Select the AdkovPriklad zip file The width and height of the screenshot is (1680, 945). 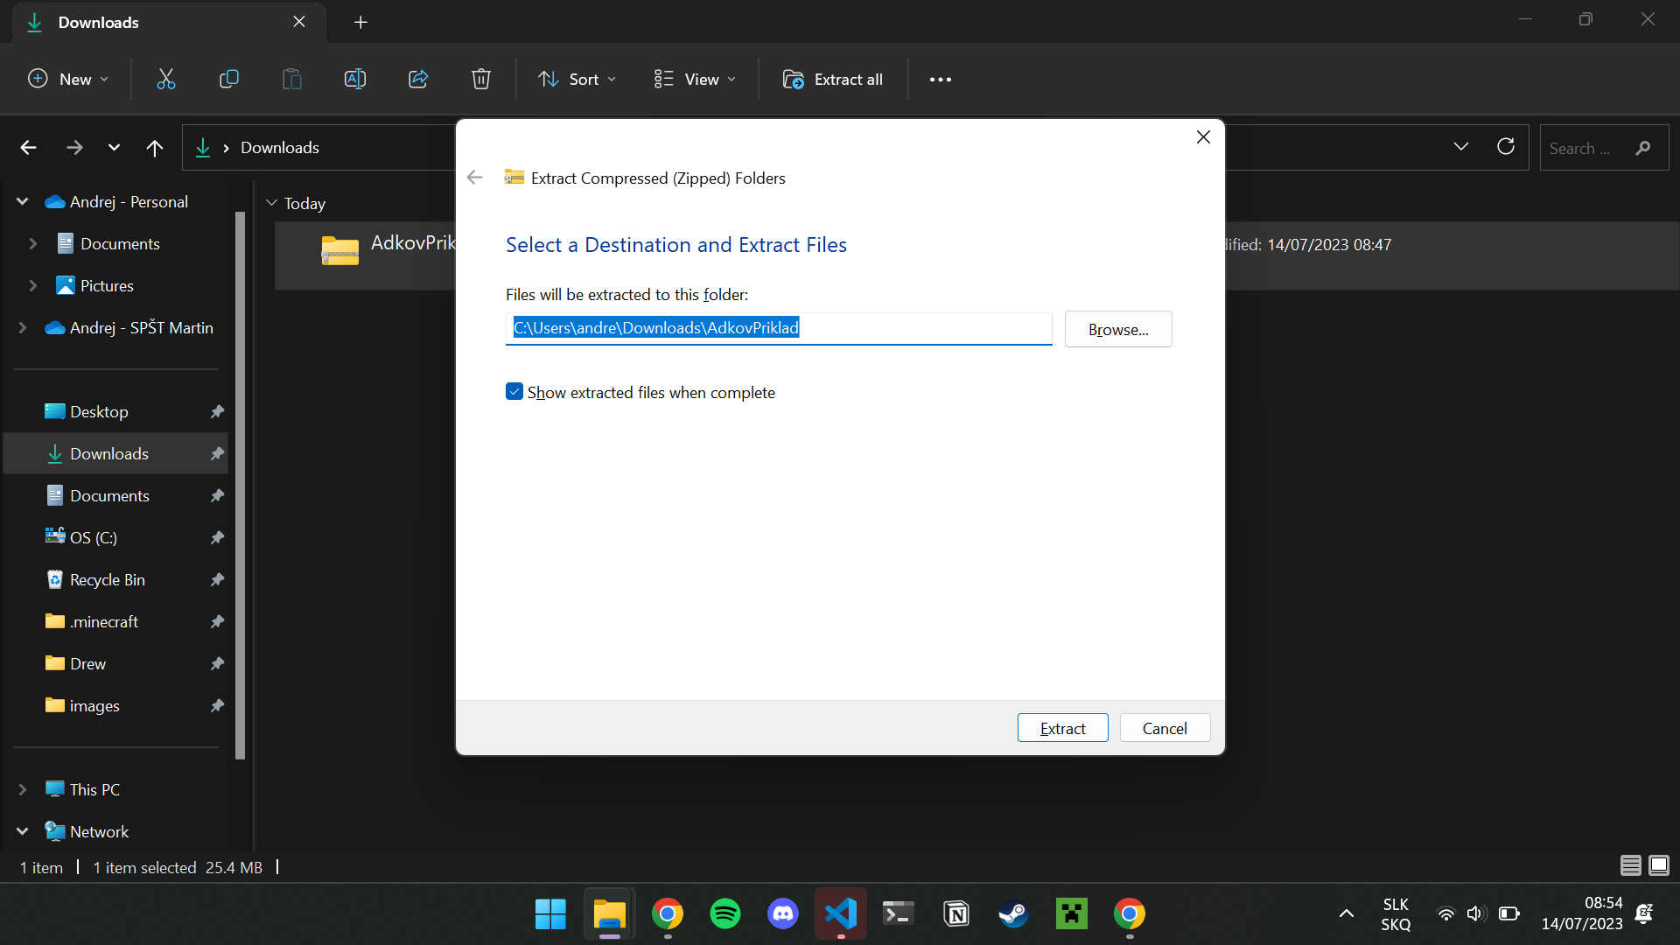366,255
